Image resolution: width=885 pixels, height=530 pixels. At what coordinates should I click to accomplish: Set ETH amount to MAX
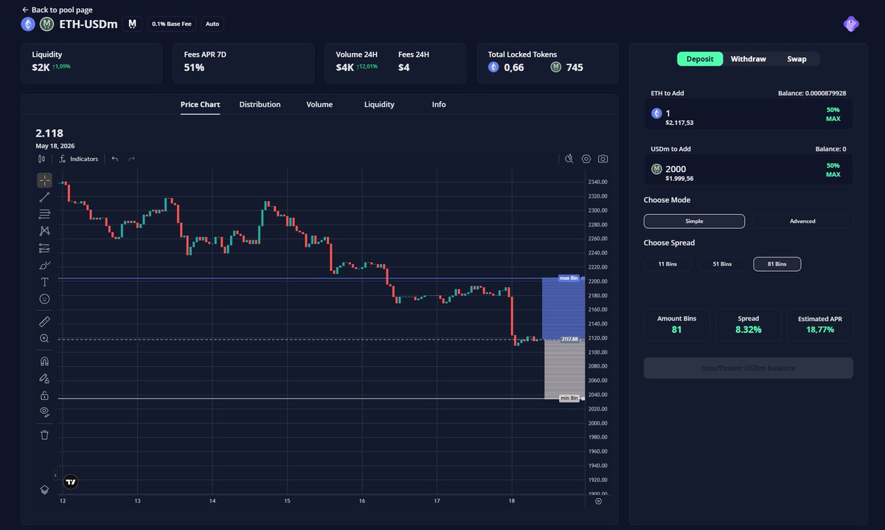point(833,119)
